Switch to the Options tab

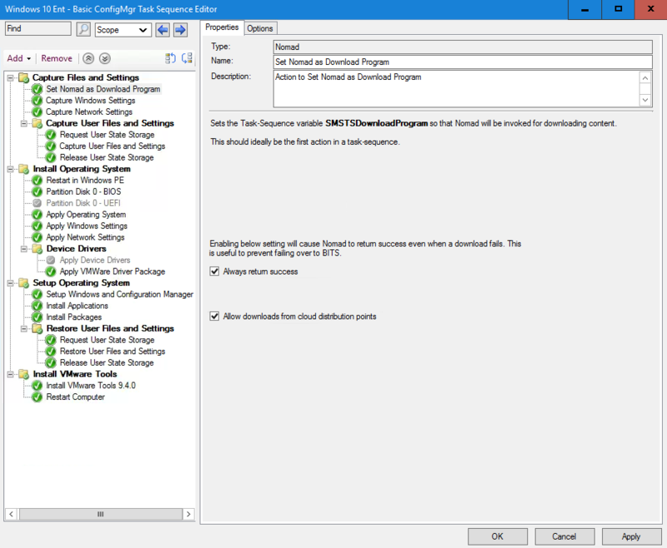(x=260, y=28)
